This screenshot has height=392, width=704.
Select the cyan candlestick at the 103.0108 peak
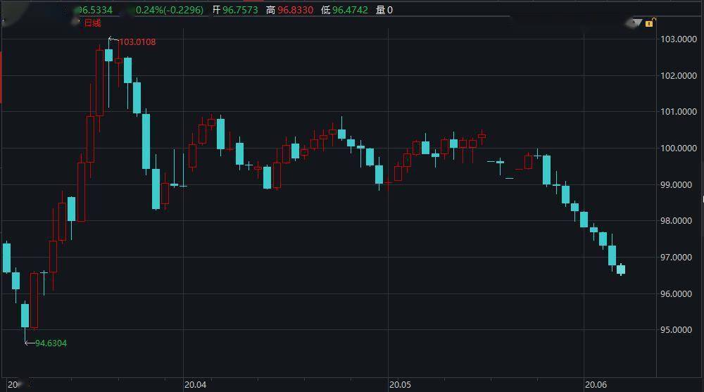108,55
